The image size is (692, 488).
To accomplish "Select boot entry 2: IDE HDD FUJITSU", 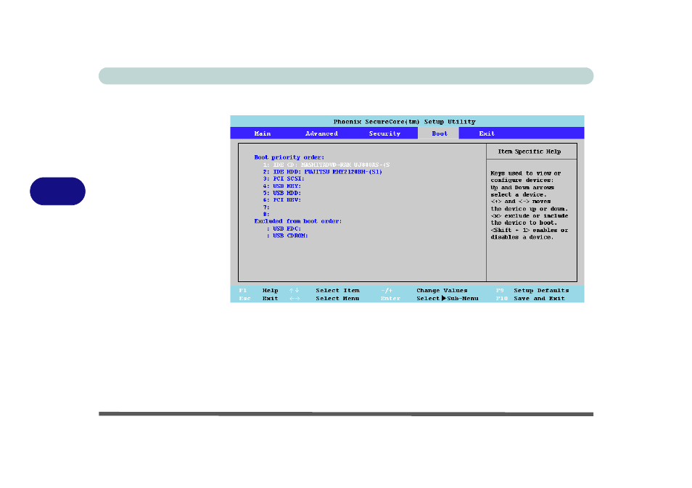I will click(x=322, y=172).
